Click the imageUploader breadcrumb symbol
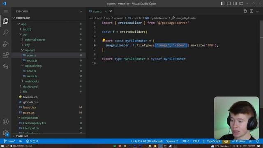Image resolution: width=263 pixels, height=148 pixels. pos(184,18)
